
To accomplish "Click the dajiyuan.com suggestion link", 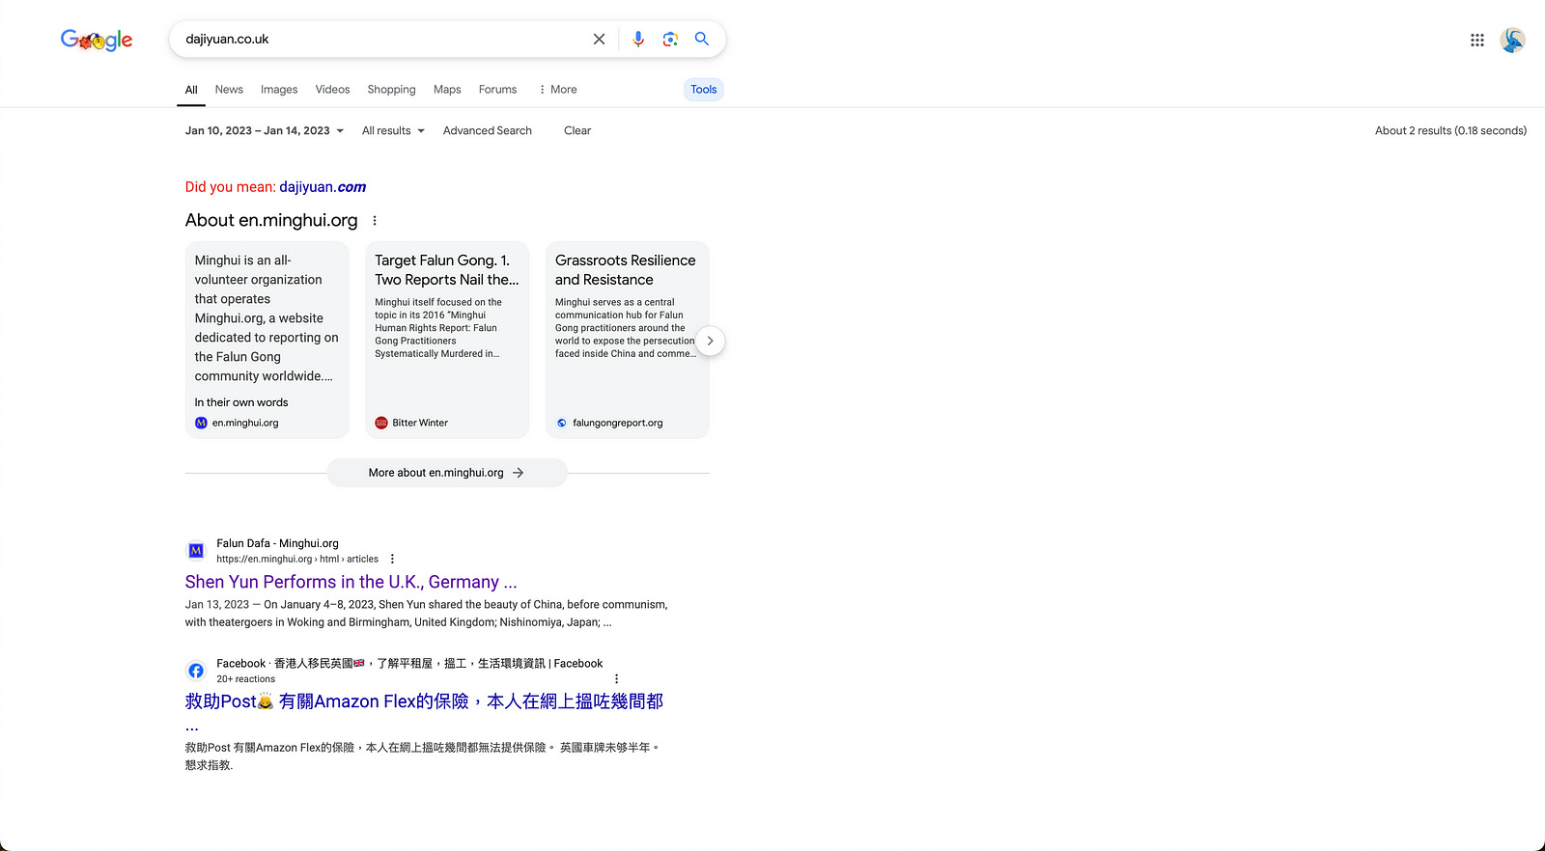I will click(x=323, y=187).
